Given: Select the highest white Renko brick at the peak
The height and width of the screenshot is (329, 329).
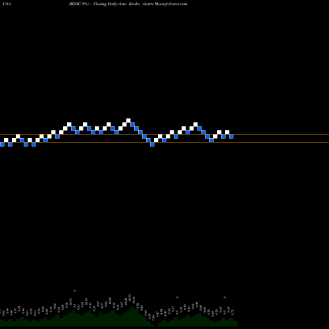Looking at the screenshot, I should (128, 120).
